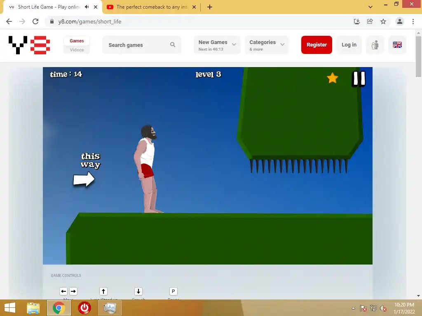Select the Games tab on Y8

[77, 41]
